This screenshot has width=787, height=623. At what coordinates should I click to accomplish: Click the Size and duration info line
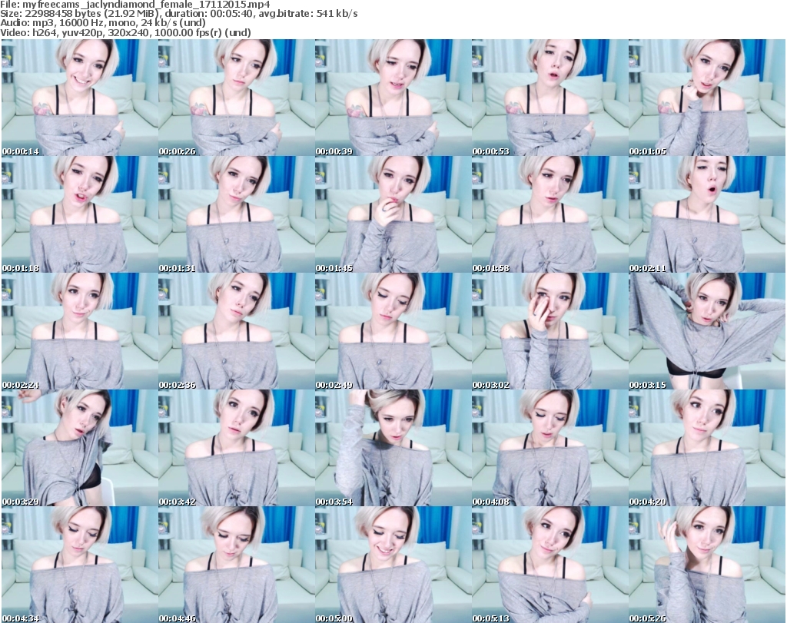[x=178, y=14]
